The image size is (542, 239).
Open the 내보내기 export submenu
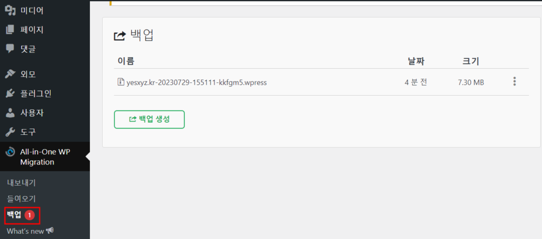coord(21,183)
